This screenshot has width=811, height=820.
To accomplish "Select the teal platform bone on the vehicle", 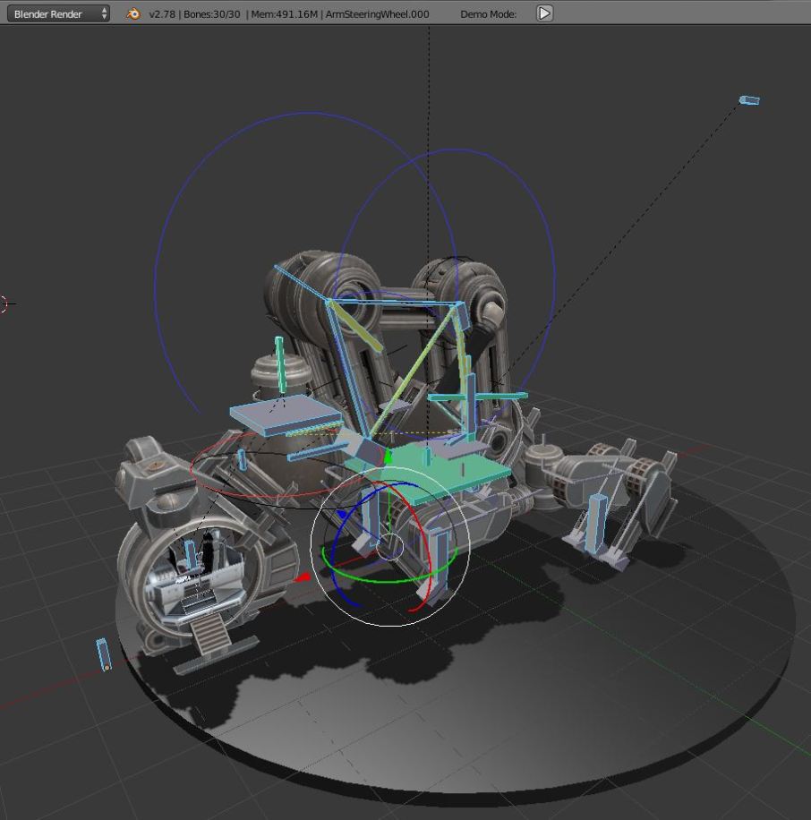I will pyautogui.click(x=457, y=466).
